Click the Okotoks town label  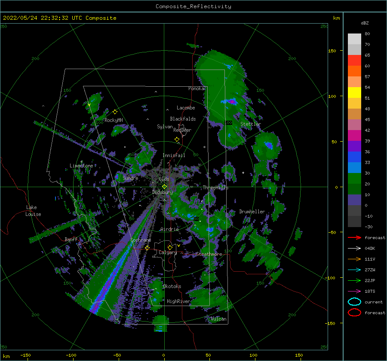[x=172, y=286]
